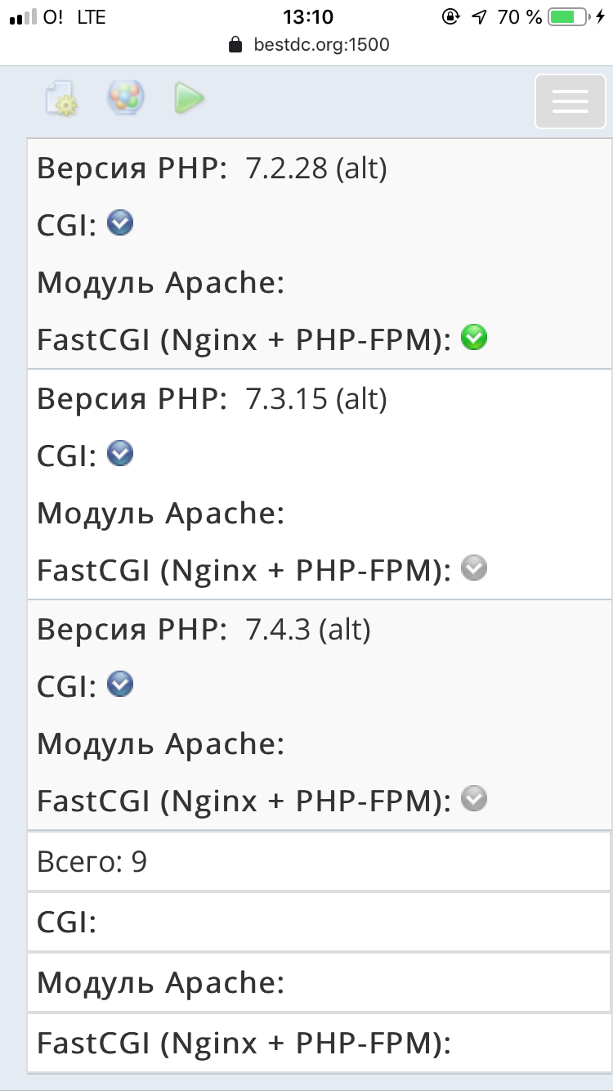Click the colored balls jar icon
The width and height of the screenshot is (613, 1091).
tap(126, 98)
